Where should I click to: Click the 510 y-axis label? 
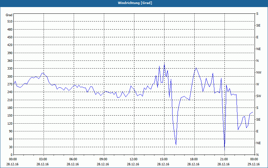[10, 22]
